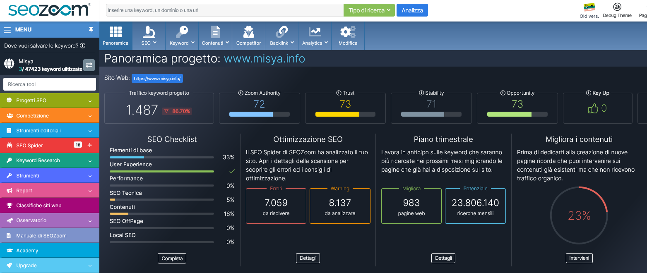The height and width of the screenshot is (273, 647).
Task: Expand the Progetti SEO sidebar section
Action: click(x=50, y=101)
